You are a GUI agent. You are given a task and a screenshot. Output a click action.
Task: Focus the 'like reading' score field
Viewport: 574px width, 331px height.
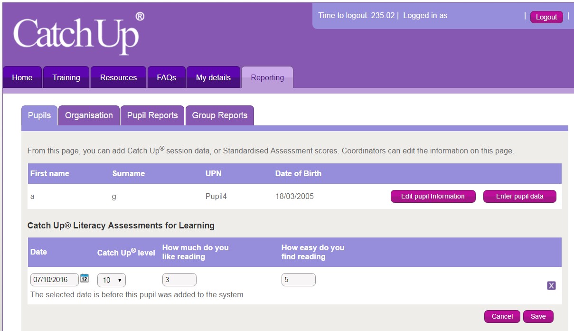click(179, 280)
